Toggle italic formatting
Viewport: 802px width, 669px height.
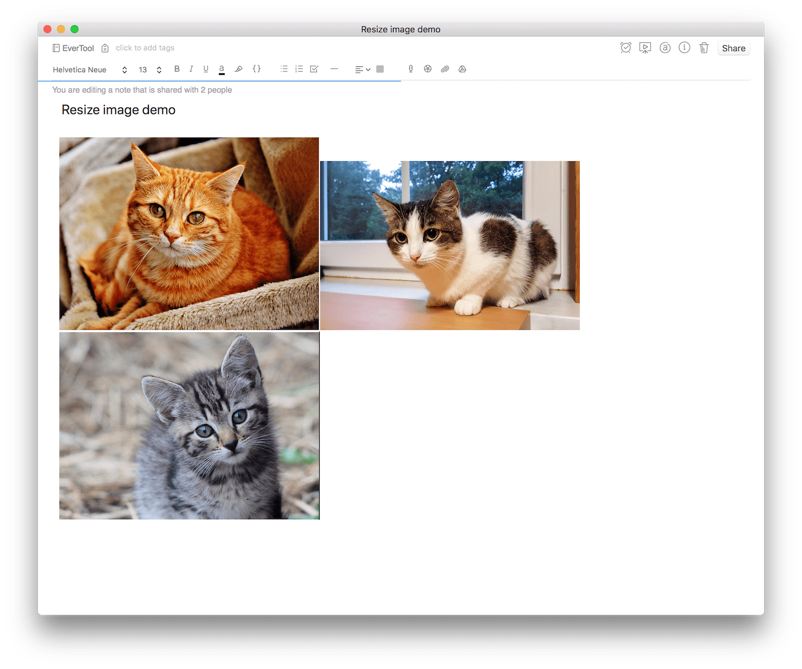191,69
